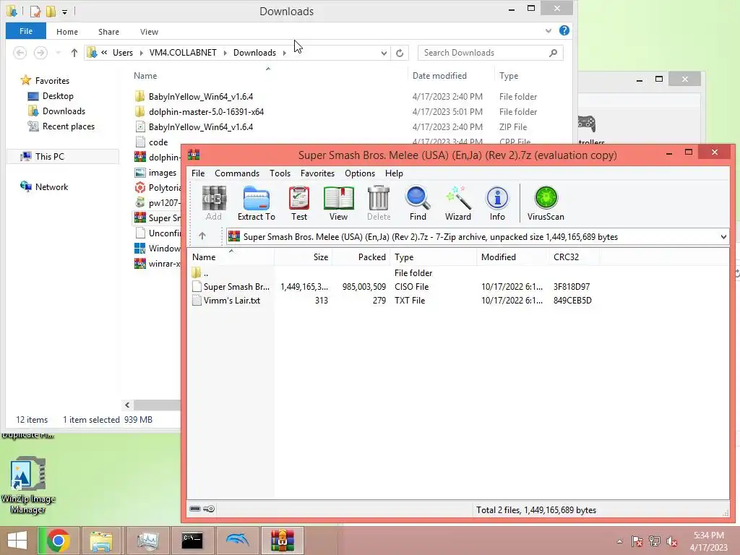Run VirusScan from WinRAR toolbar
The width and height of the screenshot is (740, 555).
tap(546, 203)
